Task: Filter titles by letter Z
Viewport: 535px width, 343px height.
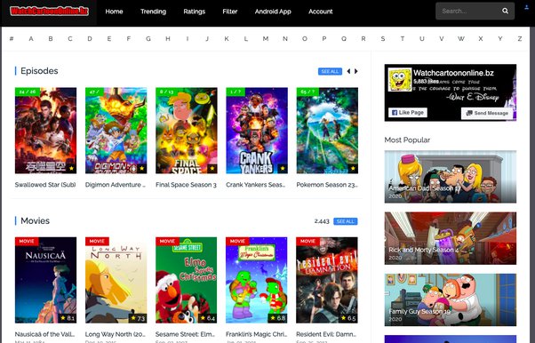Action: [x=520, y=38]
